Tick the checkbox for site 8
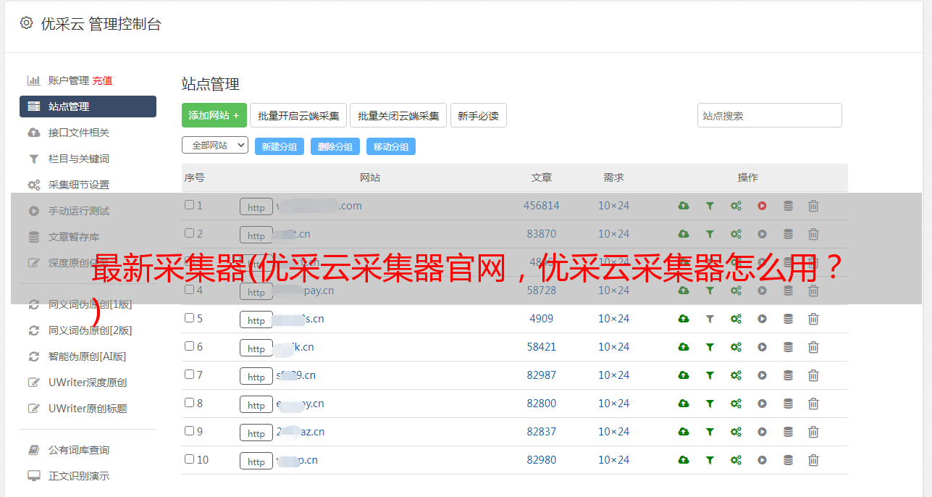The height and width of the screenshot is (497, 932). coord(189,403)
